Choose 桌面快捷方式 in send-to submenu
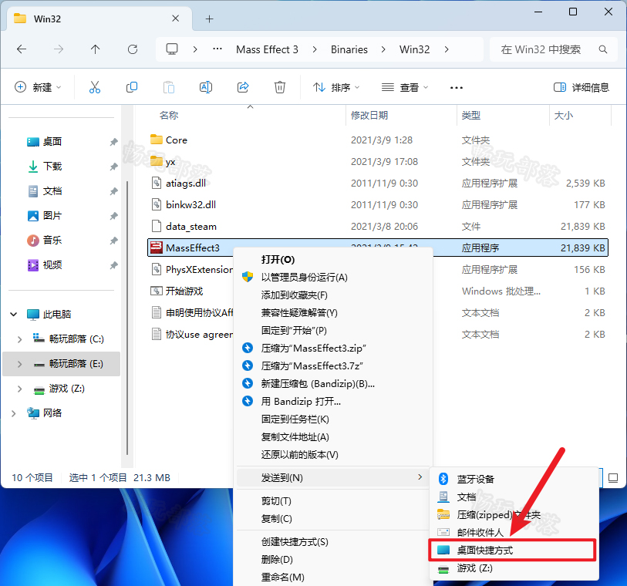 pyautogui.click(x=513, y=550)
